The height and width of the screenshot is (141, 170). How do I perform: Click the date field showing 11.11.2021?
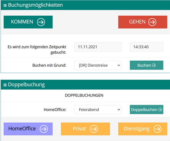[98, 47]
